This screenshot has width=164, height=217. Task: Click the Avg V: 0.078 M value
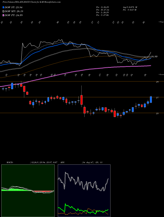[131, 7]
